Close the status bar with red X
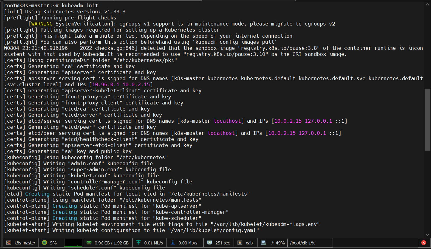This screenshot has height=249, width=431. 424,243
